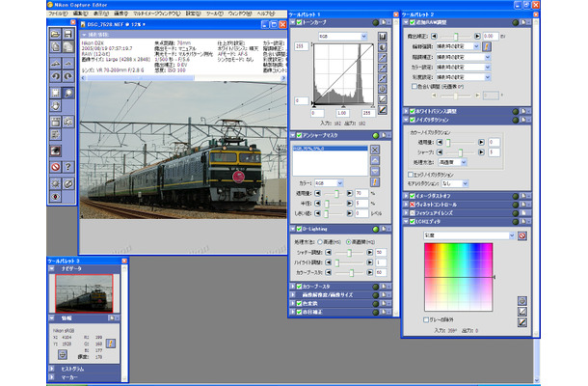Click the orange warning icon in palette 3's info panel
This screenshot has height=386, width=588.
point(111,344)
